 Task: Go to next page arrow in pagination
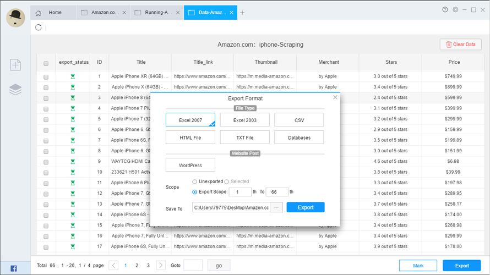[x=161, y=266]
